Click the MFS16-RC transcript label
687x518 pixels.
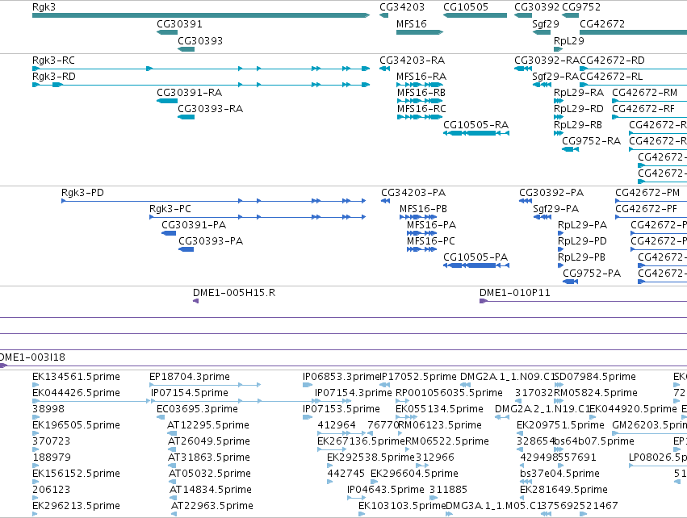coord(421,109)
